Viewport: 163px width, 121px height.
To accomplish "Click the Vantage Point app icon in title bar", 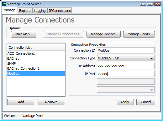I will pyautogui.click(x=4, y=4).
